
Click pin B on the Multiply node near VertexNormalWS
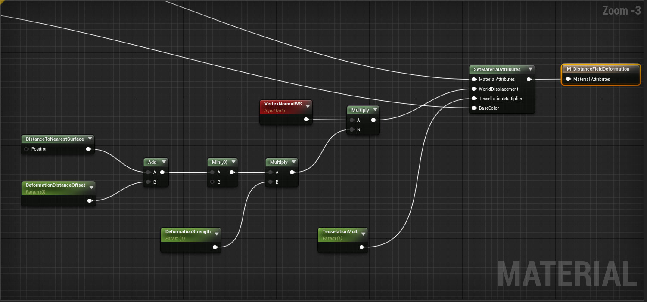(x=352, y=129)
